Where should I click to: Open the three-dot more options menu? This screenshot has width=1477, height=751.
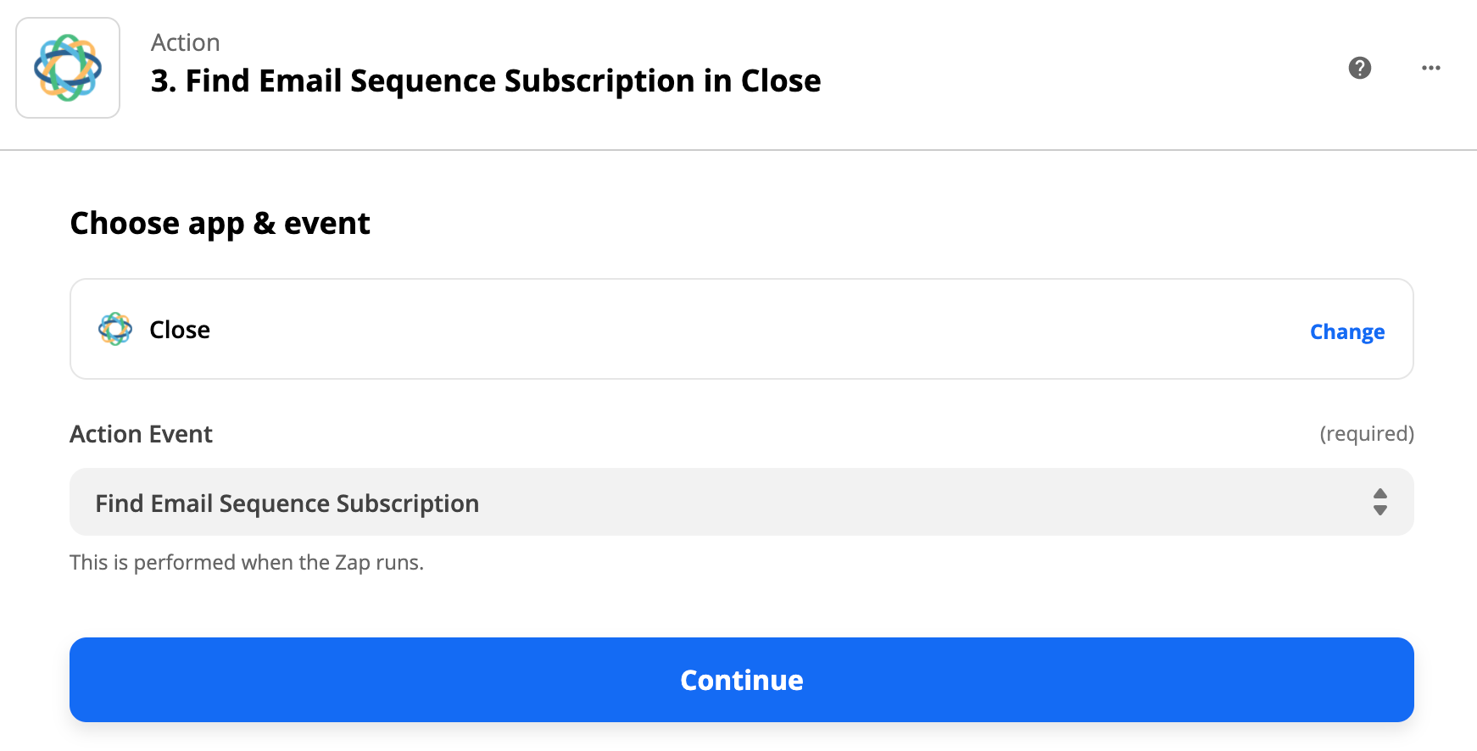click(x=1431, y=68)
